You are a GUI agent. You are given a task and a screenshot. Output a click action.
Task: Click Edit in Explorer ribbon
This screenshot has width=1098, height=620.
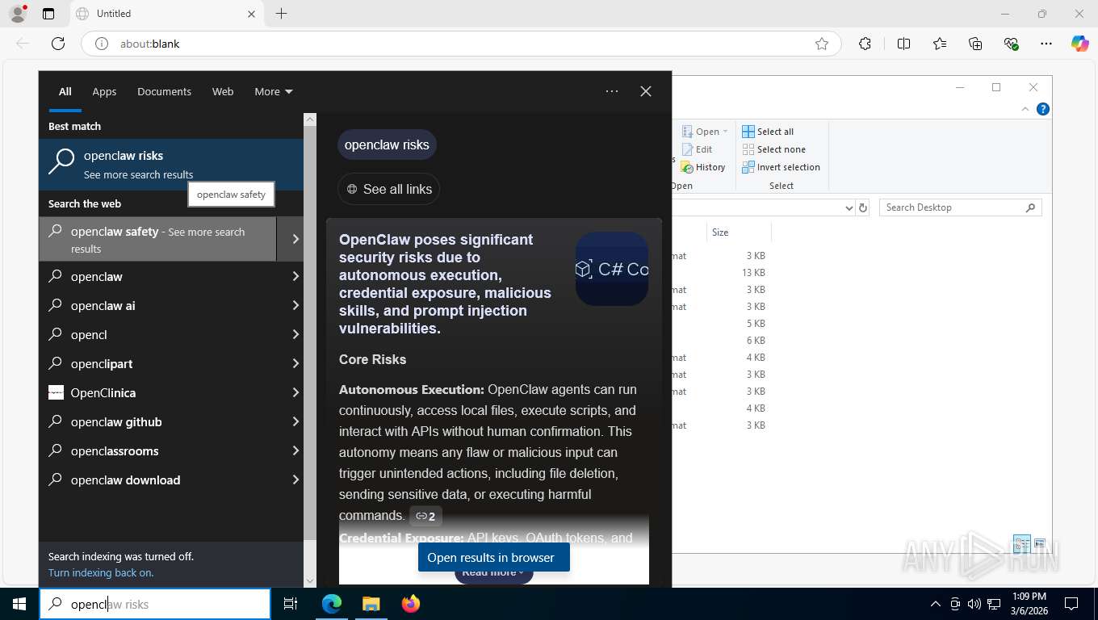(698, 149)
